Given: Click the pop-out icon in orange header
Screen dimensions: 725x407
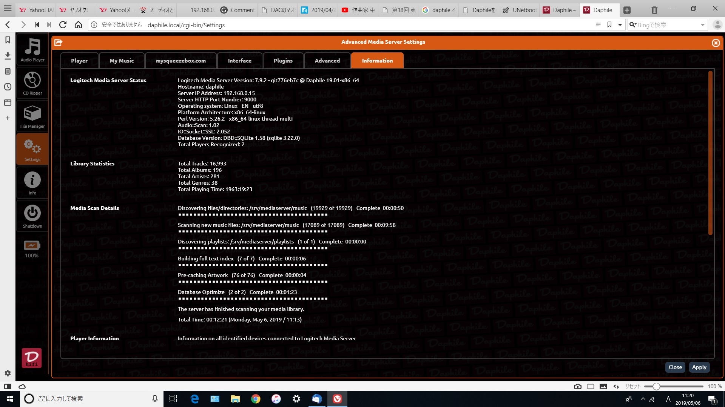Looking at the screenshot, I should point(58,43).
